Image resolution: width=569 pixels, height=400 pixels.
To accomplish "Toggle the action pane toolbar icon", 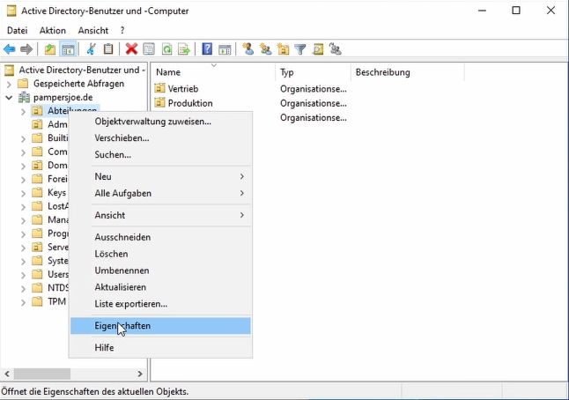I will (x=225, y=49).
